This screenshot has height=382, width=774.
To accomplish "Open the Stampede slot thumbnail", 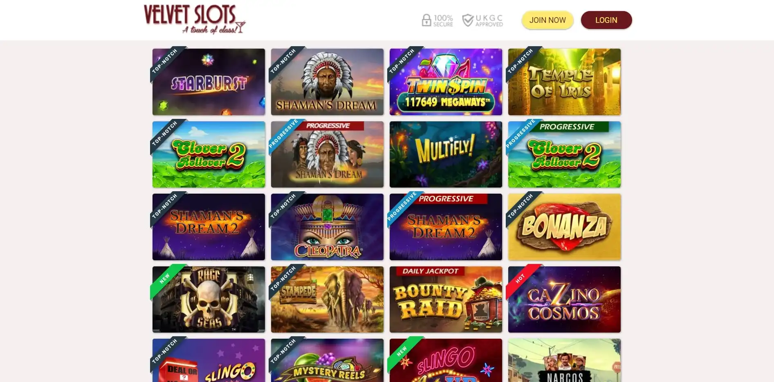I will pyautogui.click(x=327, y=299).
